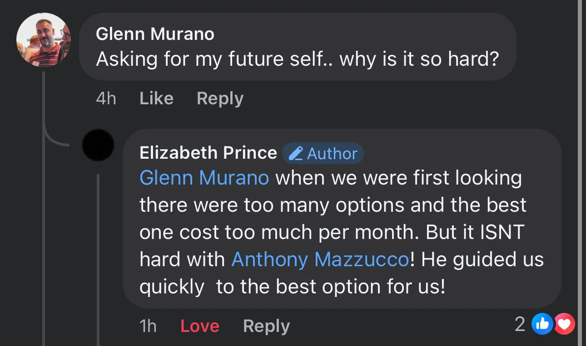Open Glenn Murano mention in Elizabeth's reply
Image resolution: width=586 pixels, height=346 pixels.
(204, 177)
